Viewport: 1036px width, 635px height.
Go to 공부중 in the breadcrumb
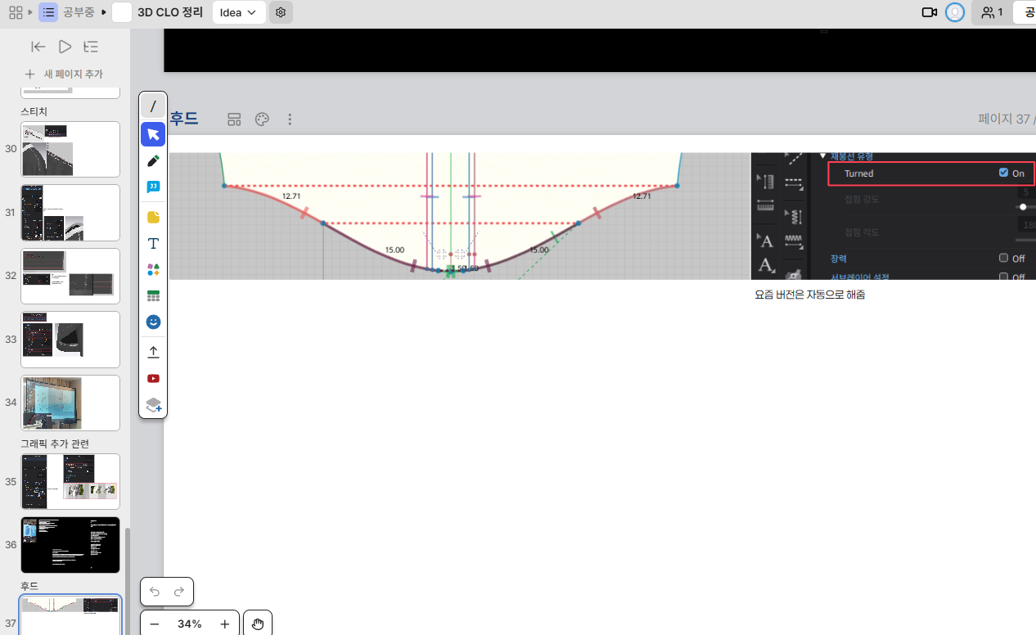[78, 12]
